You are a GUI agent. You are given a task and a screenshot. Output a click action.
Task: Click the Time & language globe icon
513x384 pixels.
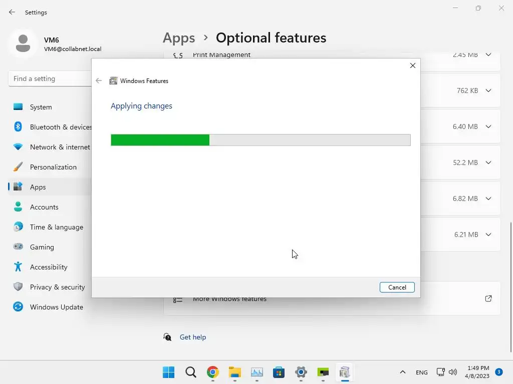tap(18, 226)
